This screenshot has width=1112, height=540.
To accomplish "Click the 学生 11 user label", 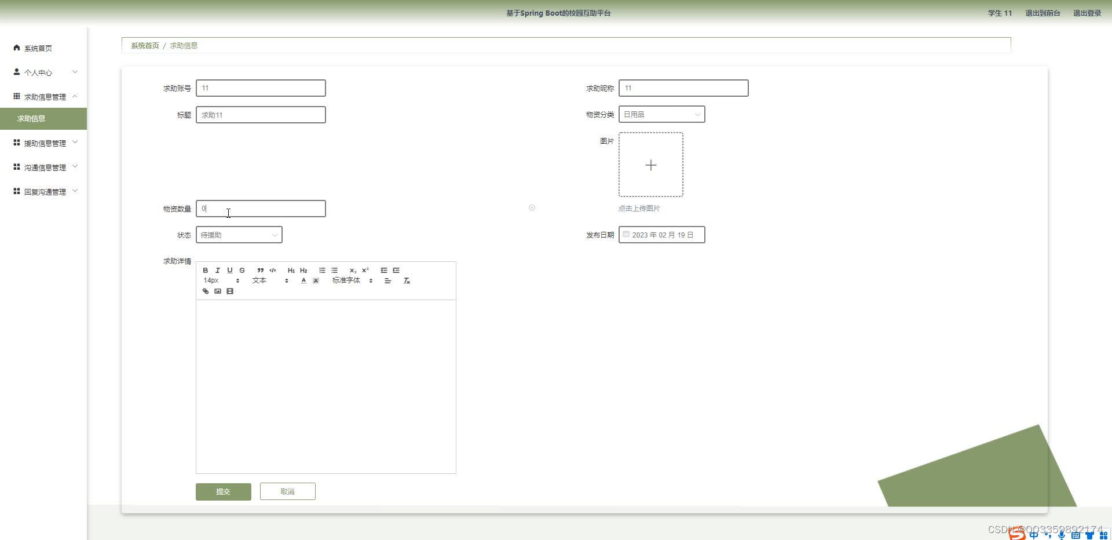I will coord(1000,13).
